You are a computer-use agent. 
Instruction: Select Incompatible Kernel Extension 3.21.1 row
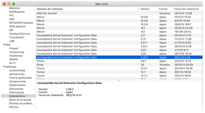(119, 43)
